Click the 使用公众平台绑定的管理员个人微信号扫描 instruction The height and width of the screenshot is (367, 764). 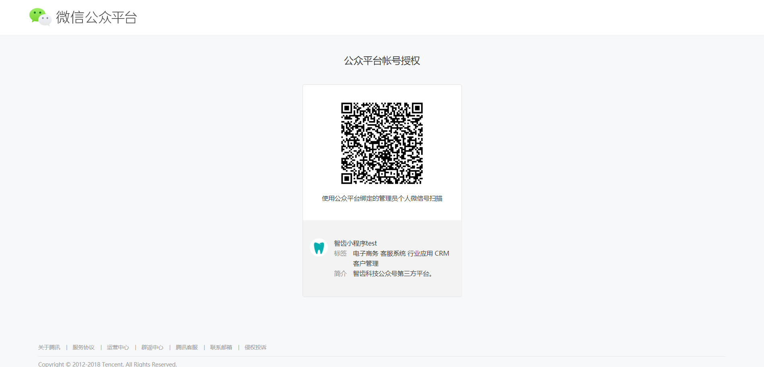click(x=382, y=198)
